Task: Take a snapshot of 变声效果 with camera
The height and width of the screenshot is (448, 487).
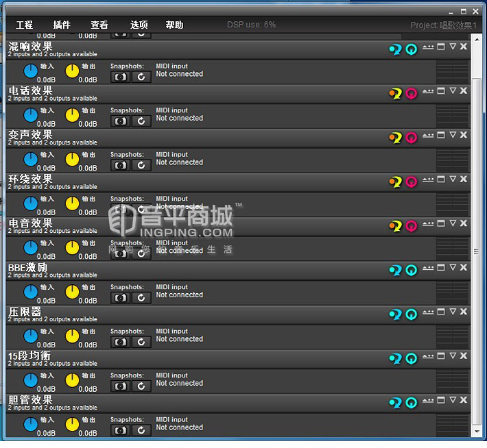Action: [121, 165]
